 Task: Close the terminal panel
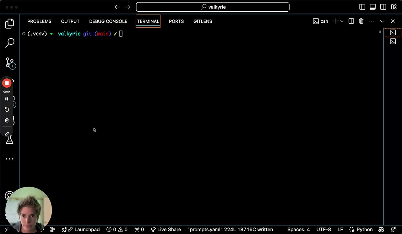coord(393,21)
